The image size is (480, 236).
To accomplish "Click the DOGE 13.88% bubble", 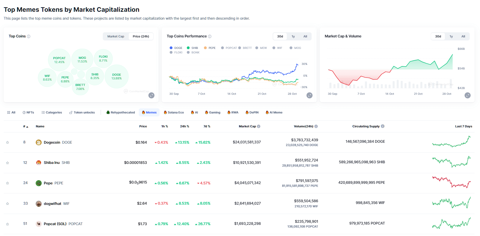I will point(116,76).
